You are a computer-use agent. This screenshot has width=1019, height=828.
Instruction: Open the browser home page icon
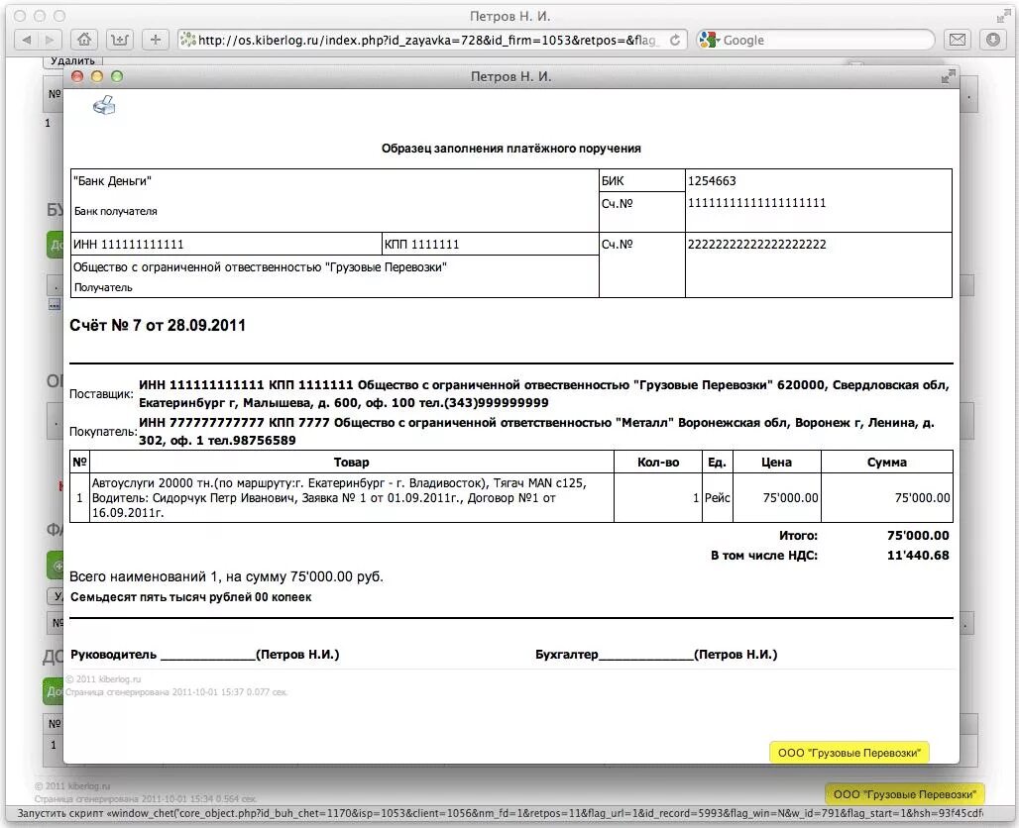[x=84, y=40]
